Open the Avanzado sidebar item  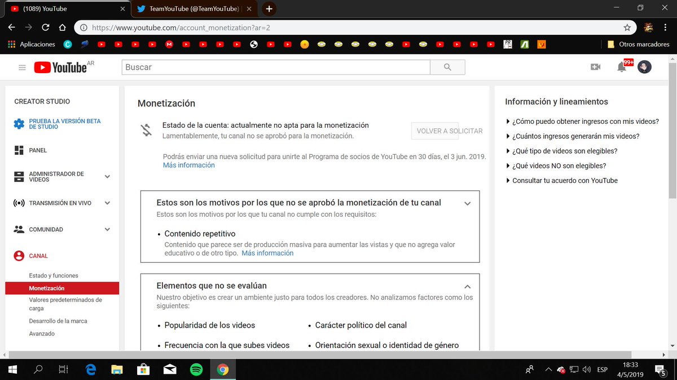42,334
